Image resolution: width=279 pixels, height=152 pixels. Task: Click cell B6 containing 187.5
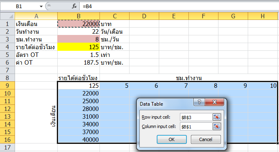[x=78, y=62]
